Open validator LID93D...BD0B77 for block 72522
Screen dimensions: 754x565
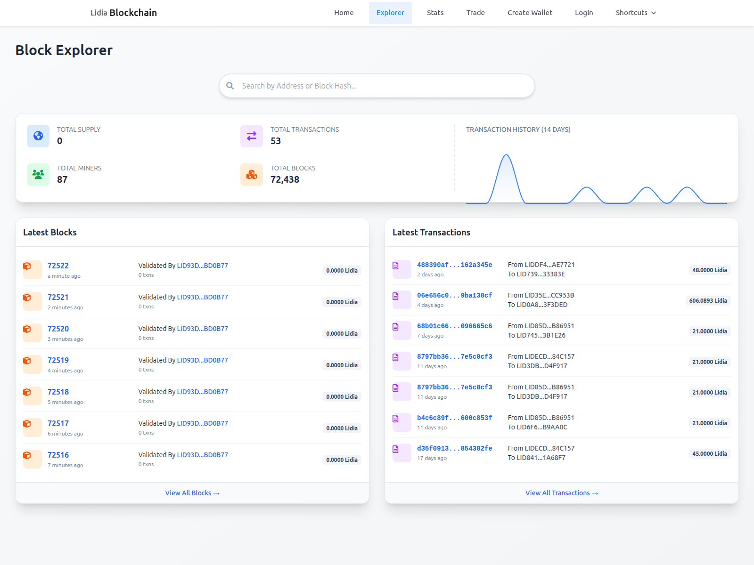coord(203,266)
